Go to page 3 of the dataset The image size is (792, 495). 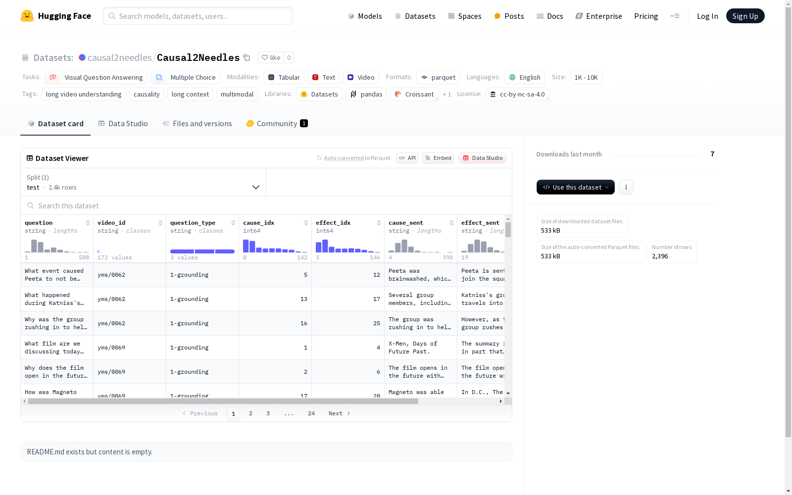click(268, 413)
